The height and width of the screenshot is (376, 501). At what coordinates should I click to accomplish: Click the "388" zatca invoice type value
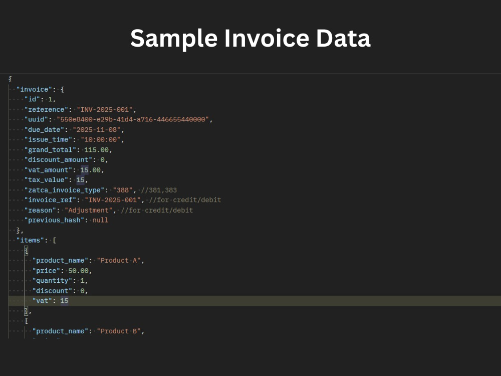click(x=123, y=190)
